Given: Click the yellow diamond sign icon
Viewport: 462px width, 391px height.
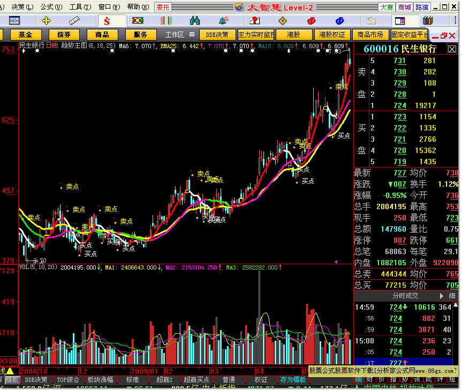Looking at the screenshot, I should click(283, 21).
